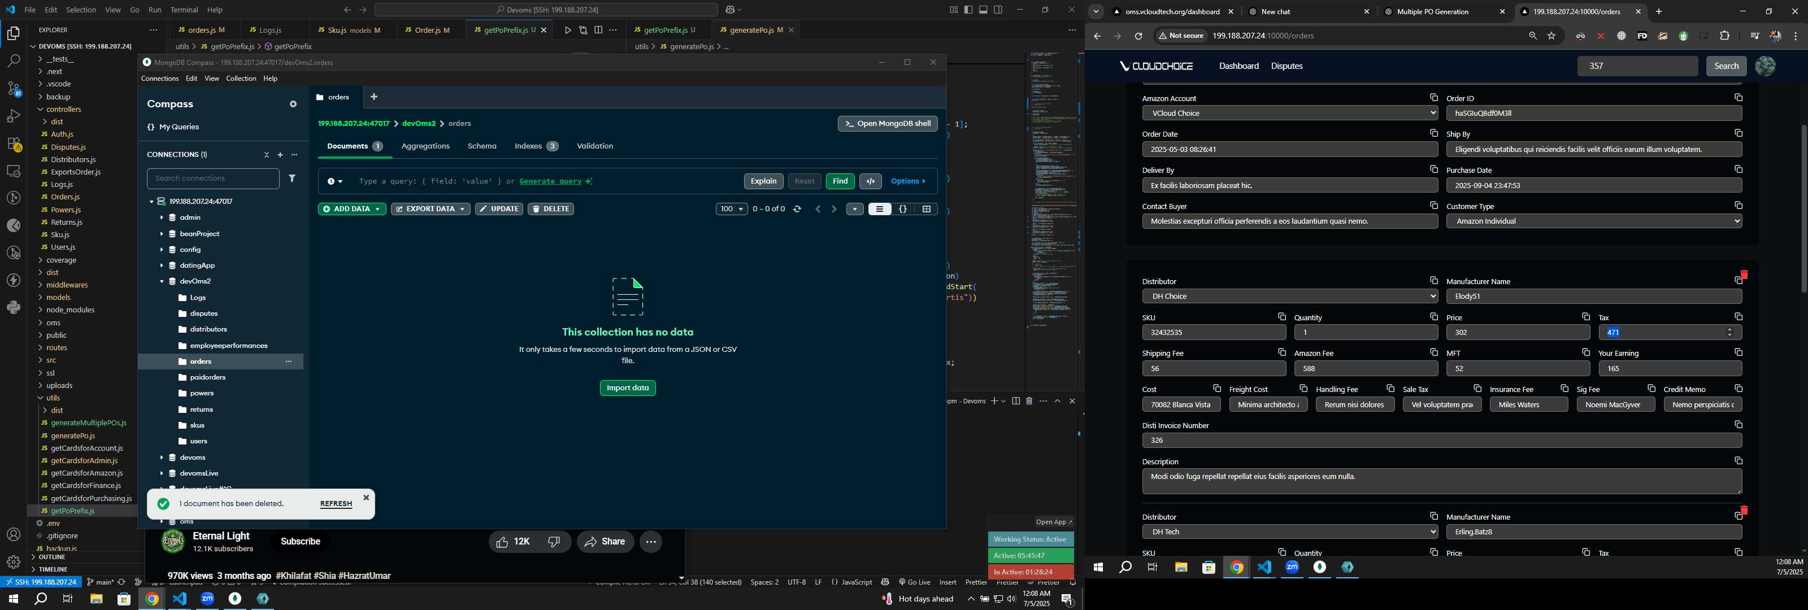
Task: Open Source Control view with 81 badge
Action: [x=14, y=89]
